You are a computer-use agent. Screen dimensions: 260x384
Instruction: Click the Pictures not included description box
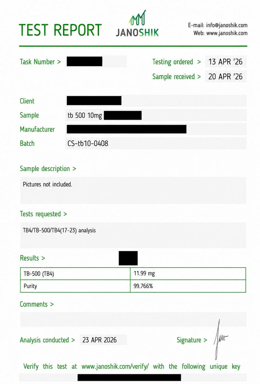point(133,190)
